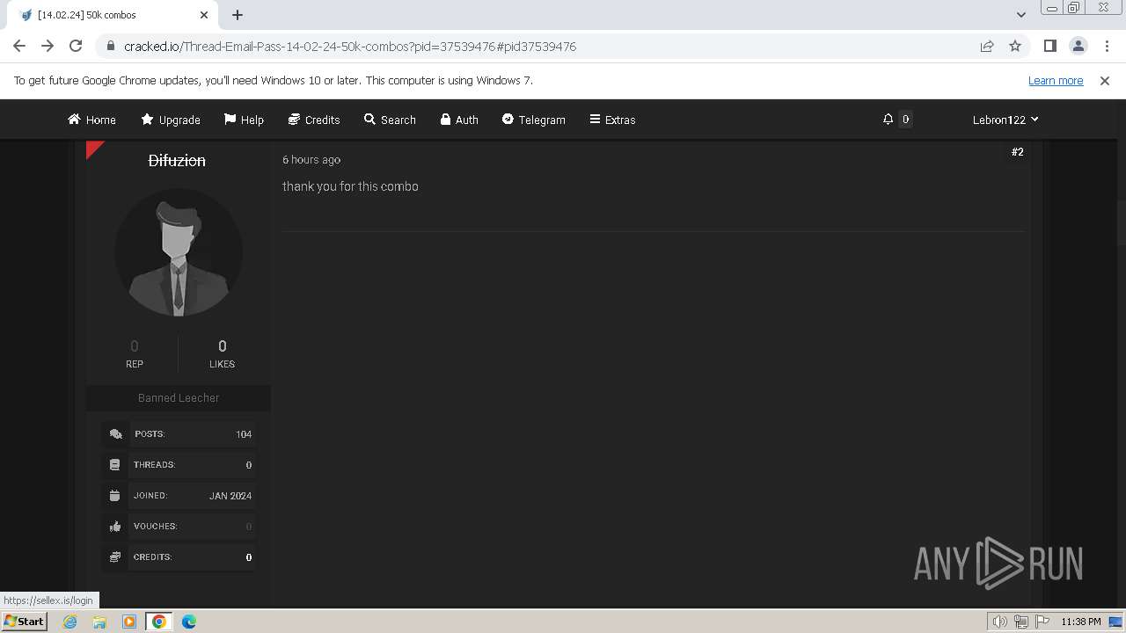This screenshot has height=633, width=1126.
Task: Reload the current page
Action: pyautogui.click(x=76, y=46)
